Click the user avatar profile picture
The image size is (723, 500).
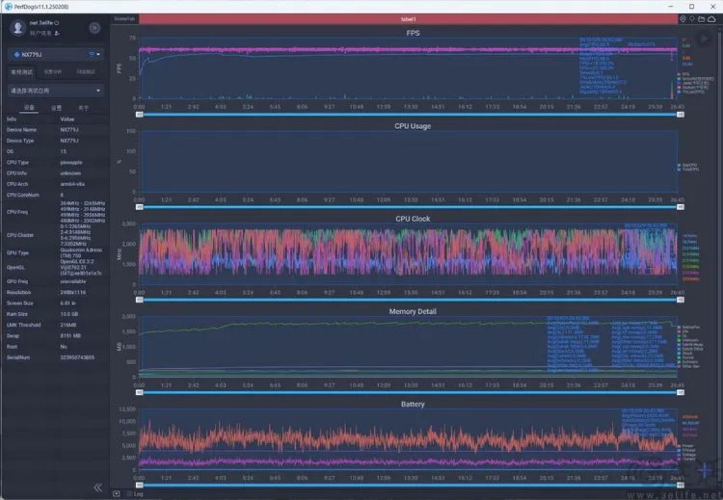[x=18, y=27]
